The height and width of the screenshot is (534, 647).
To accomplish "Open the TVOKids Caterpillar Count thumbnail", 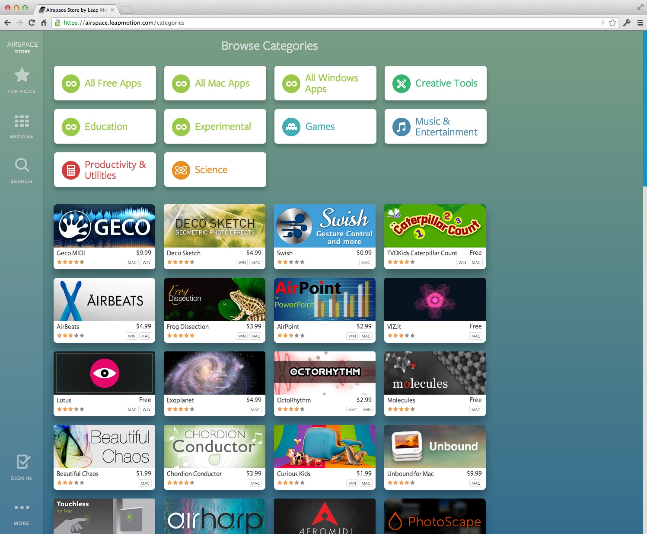I will (x=435, y=226).
